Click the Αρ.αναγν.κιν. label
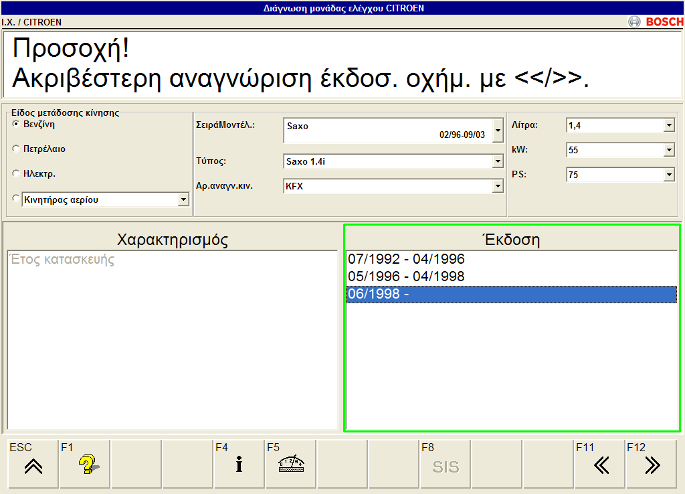This screenshot has width=685, height=494. click(x=224, y=186)
